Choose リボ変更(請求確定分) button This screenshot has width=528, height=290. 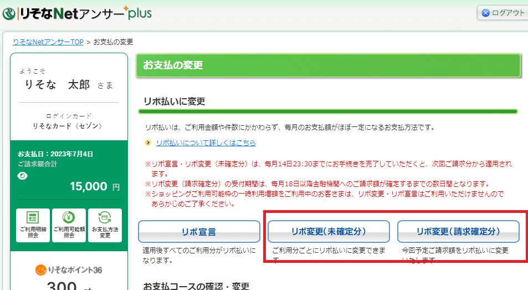tap(458, 231)
